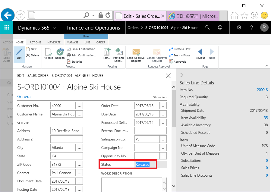Open Statistics from the ribbon
This screenshot has width=271, height=192.
(75, 61)
